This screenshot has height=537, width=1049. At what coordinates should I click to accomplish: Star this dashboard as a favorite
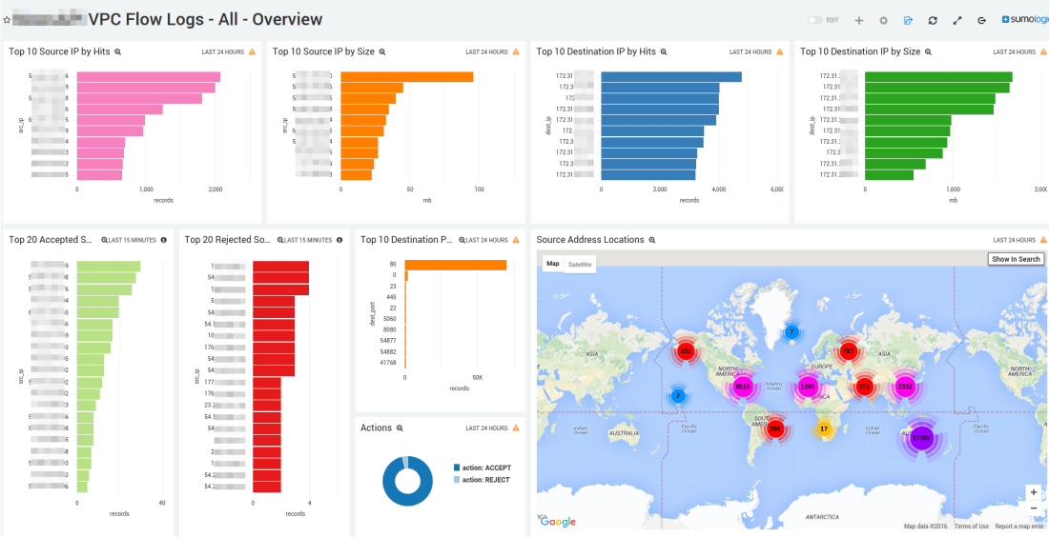point(8,20)
